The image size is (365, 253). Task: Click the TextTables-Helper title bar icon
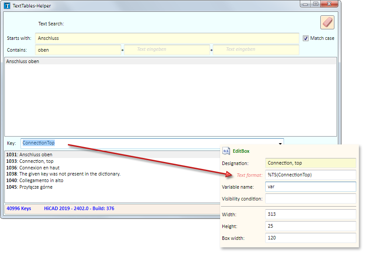(x=7, y=6)
